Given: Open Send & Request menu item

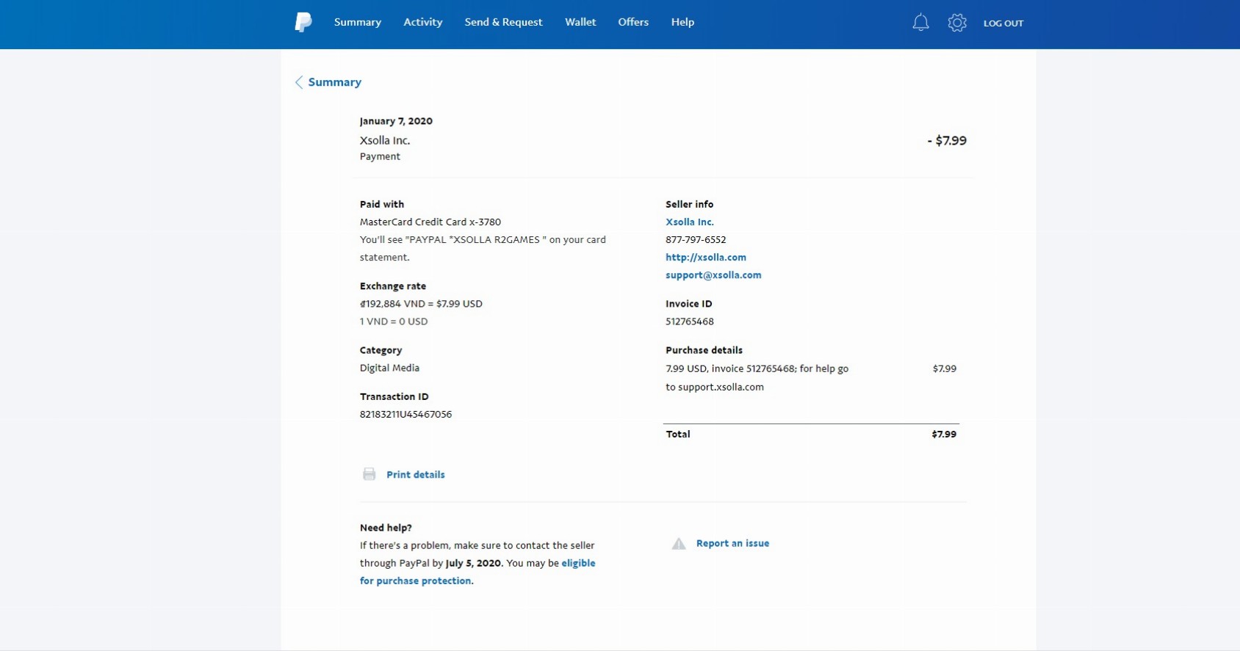Looking at the screenshot, I should pyautogui.click(x=503, y=22).
